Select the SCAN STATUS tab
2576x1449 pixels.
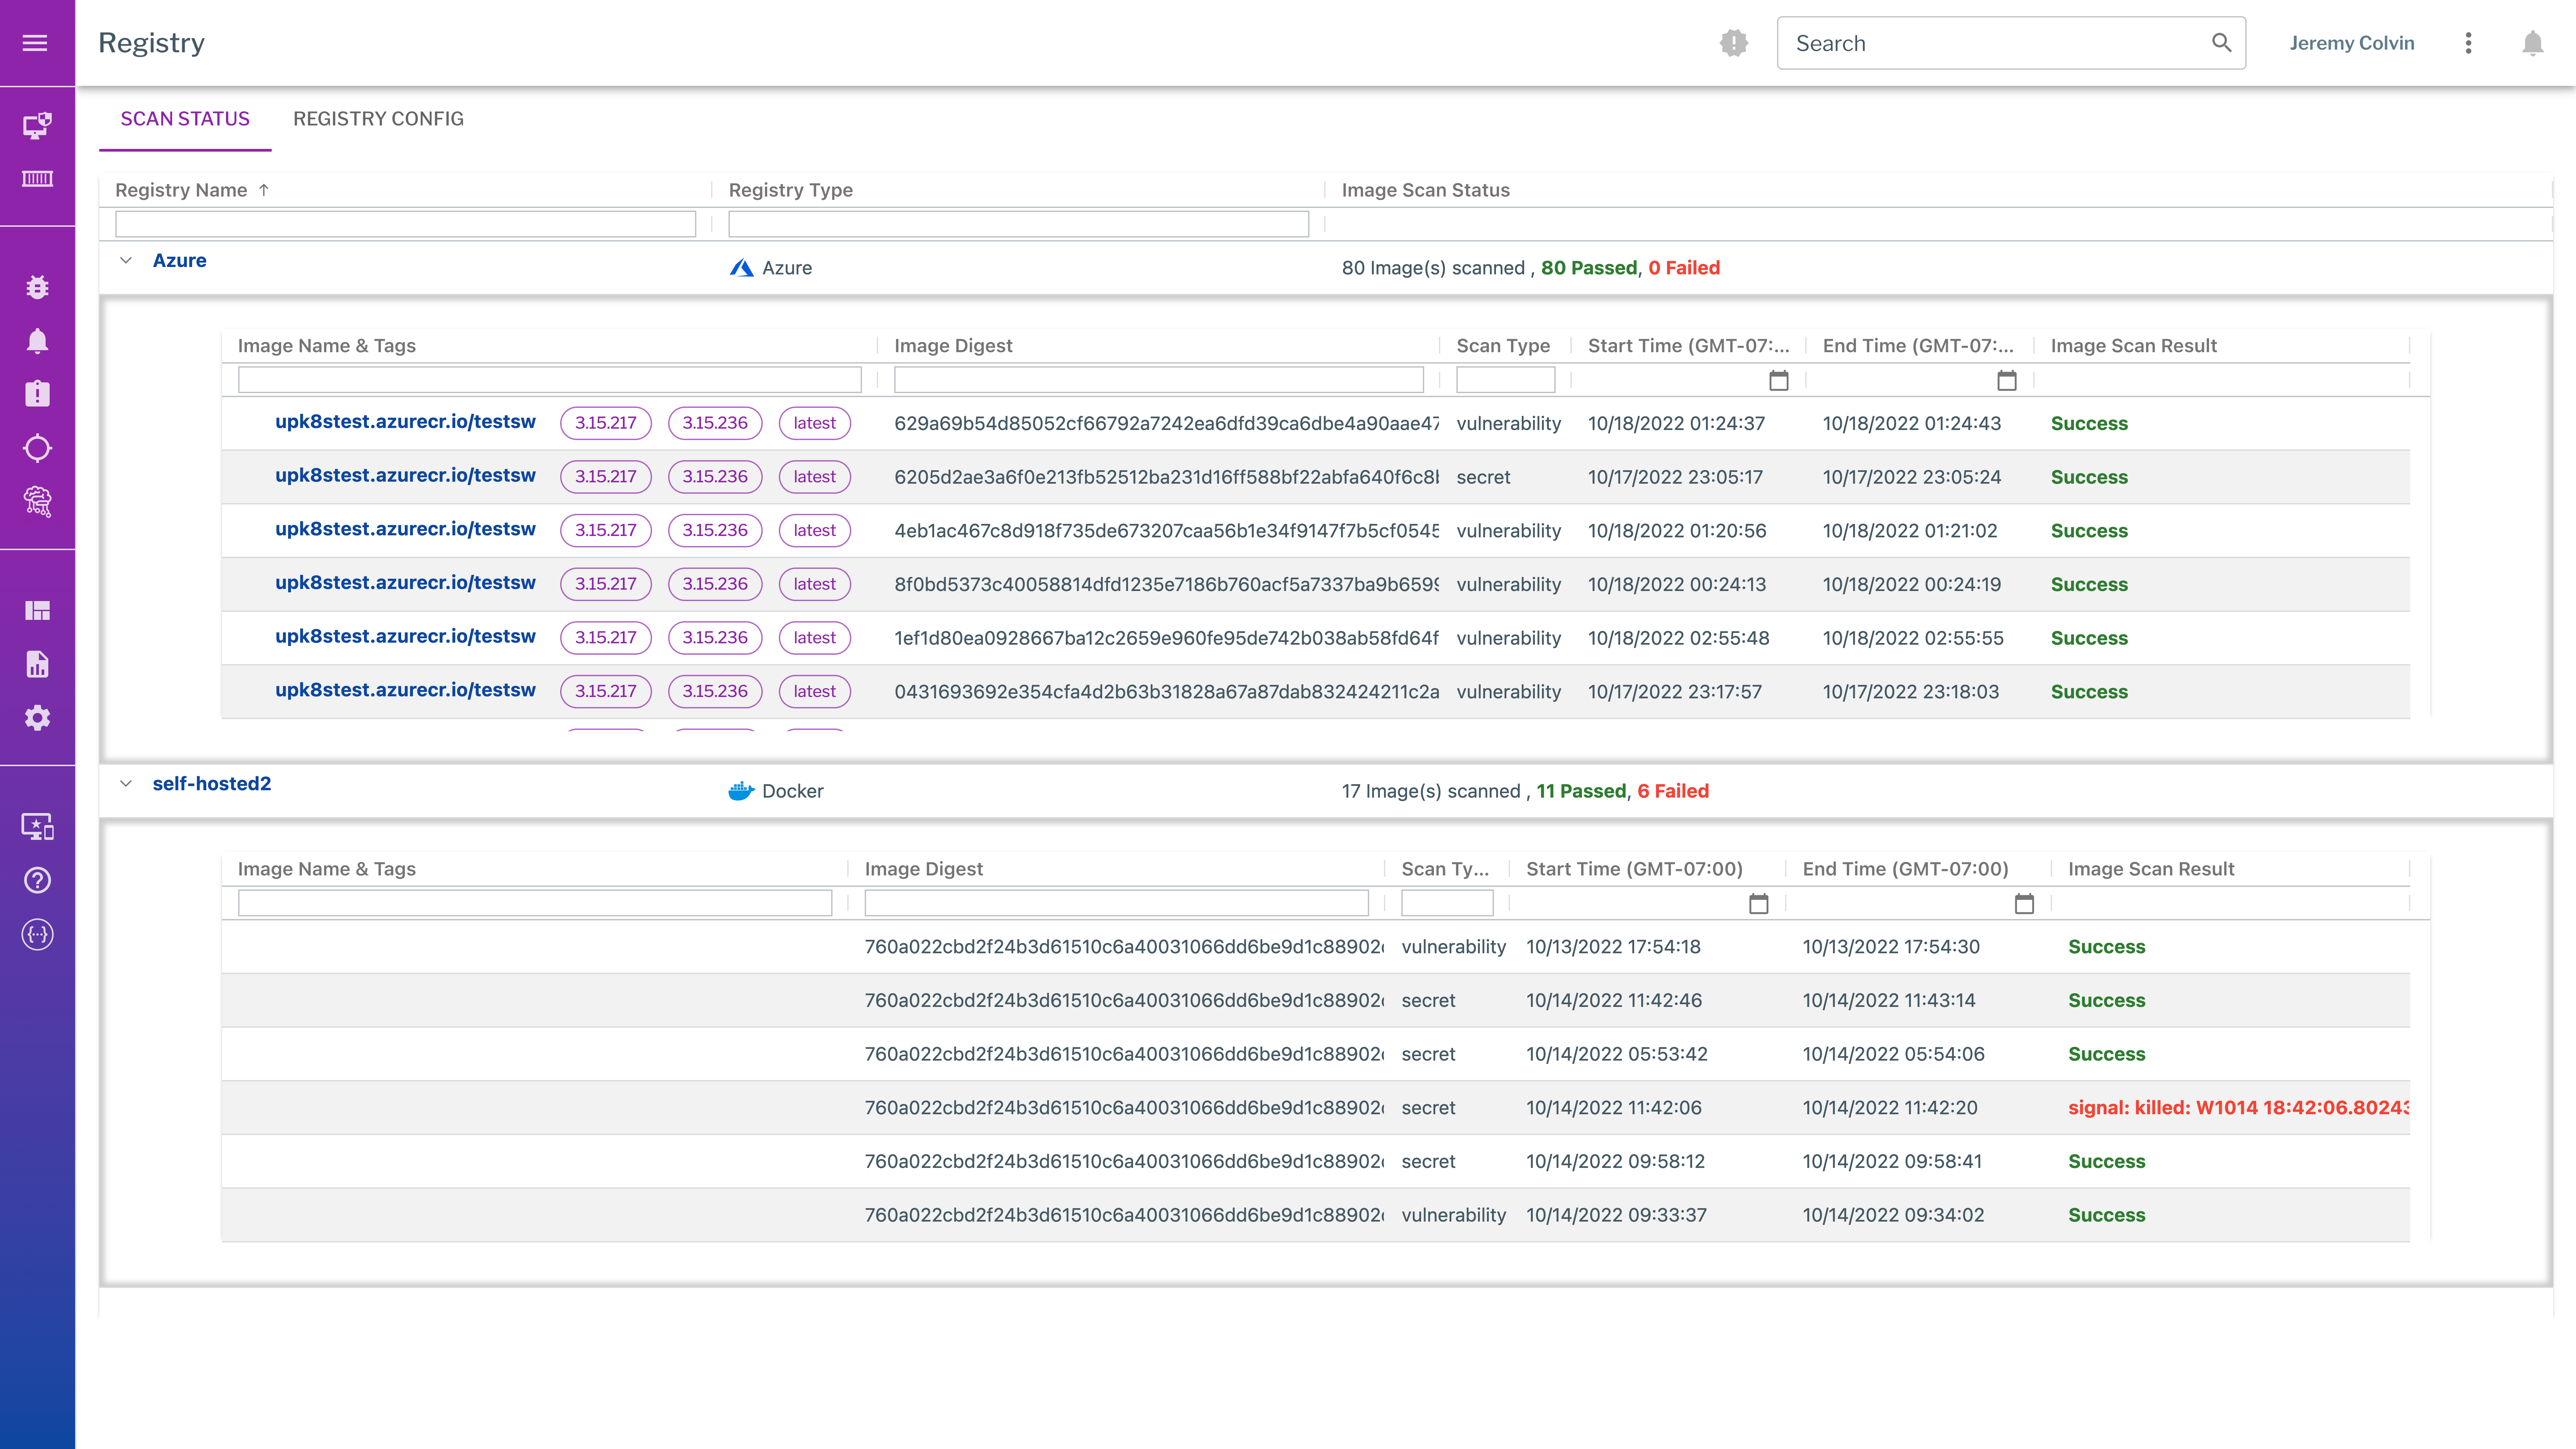coord(184,118)
